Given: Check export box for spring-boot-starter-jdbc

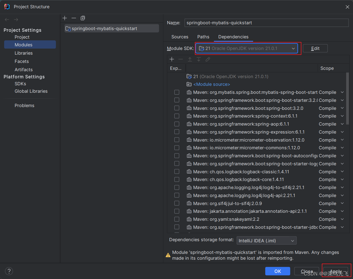Looking at the screenshot, I should pyautogui.click(x=177, y=227).
